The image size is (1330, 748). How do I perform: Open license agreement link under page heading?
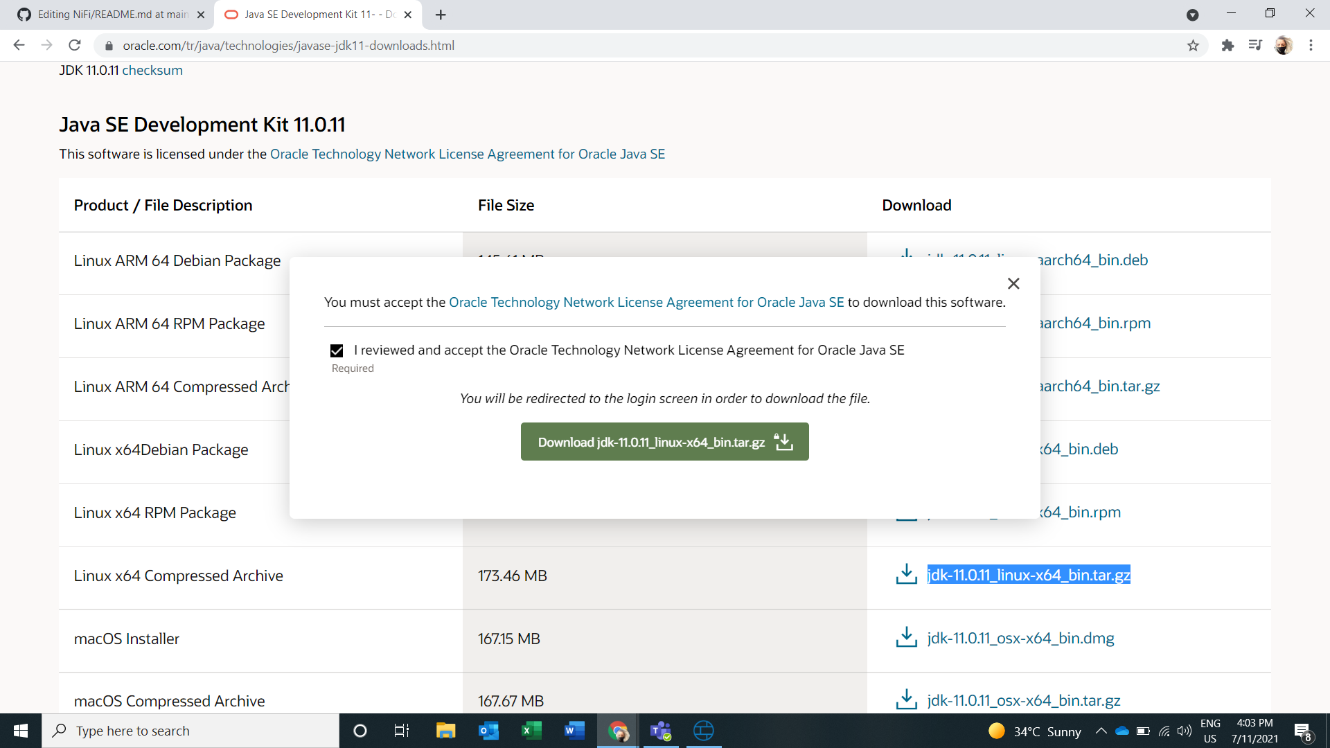(468, 154)
